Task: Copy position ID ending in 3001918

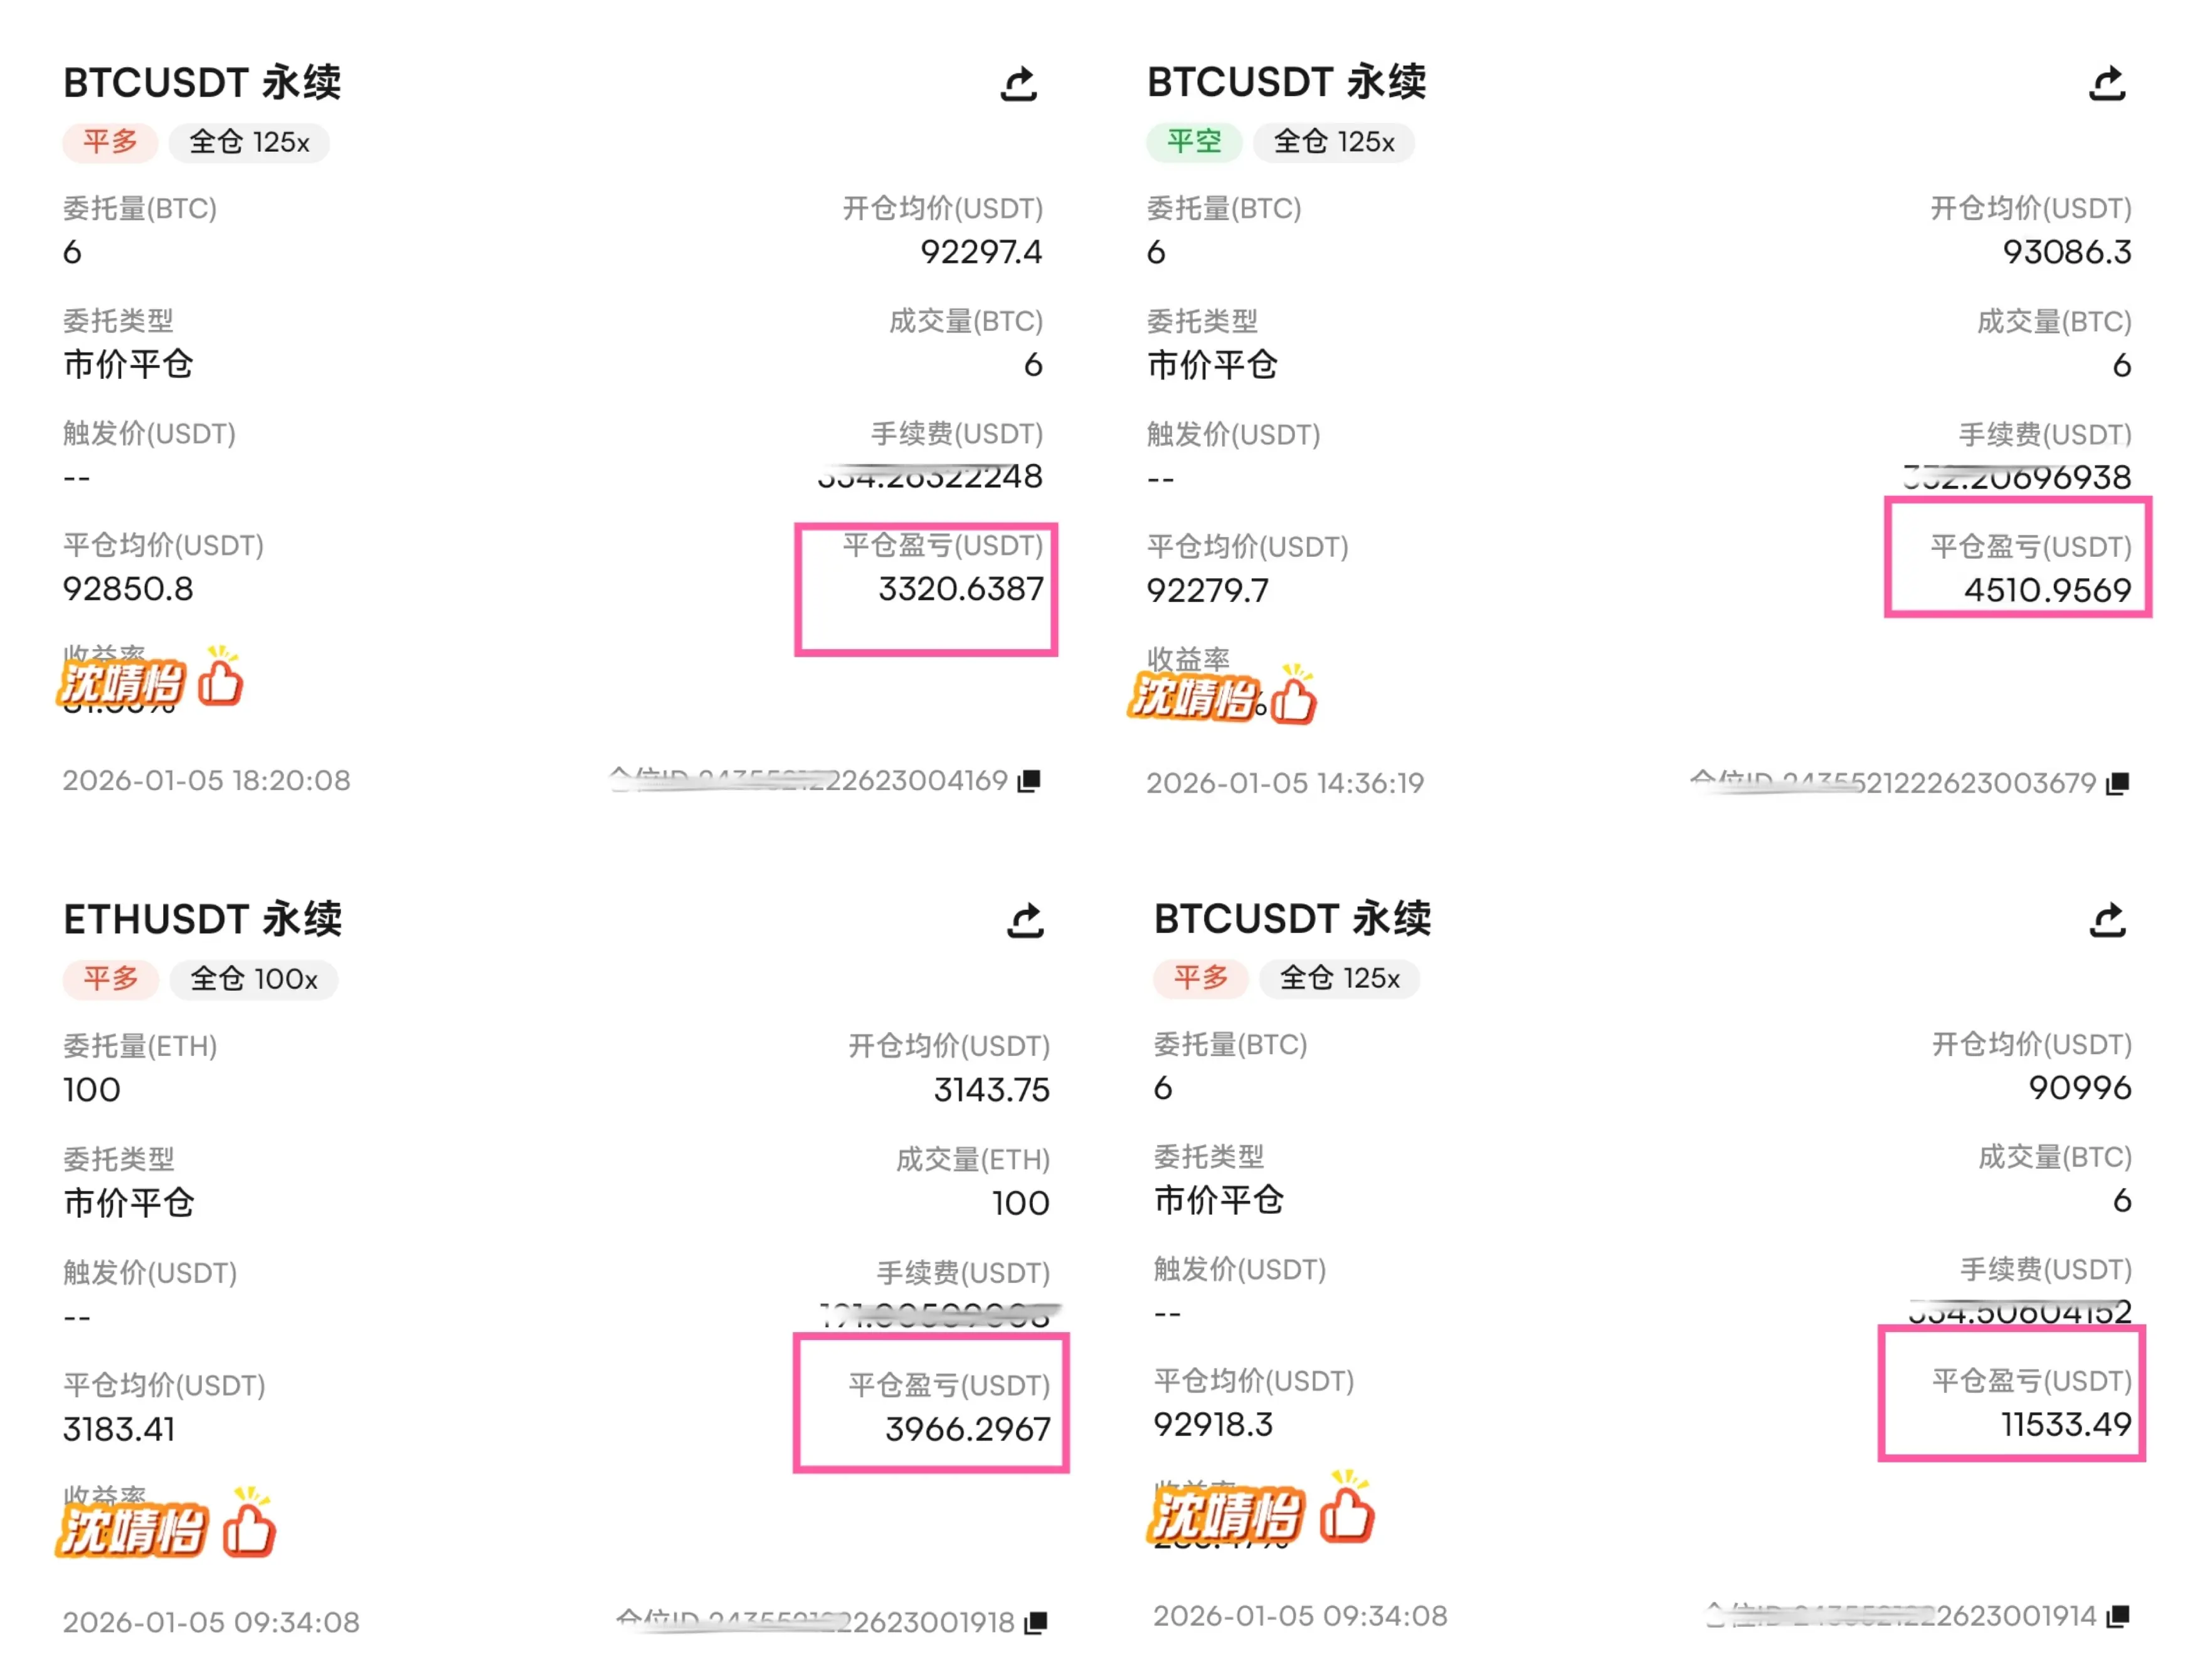Action: click(x=1035, y=1622)
